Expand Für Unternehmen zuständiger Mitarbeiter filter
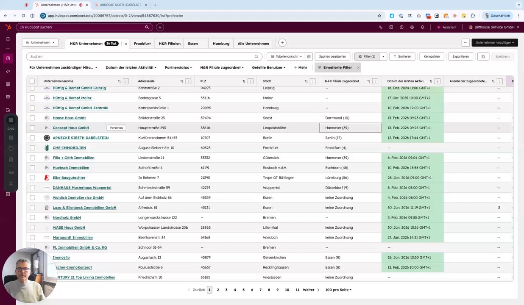 pos(63,67)
